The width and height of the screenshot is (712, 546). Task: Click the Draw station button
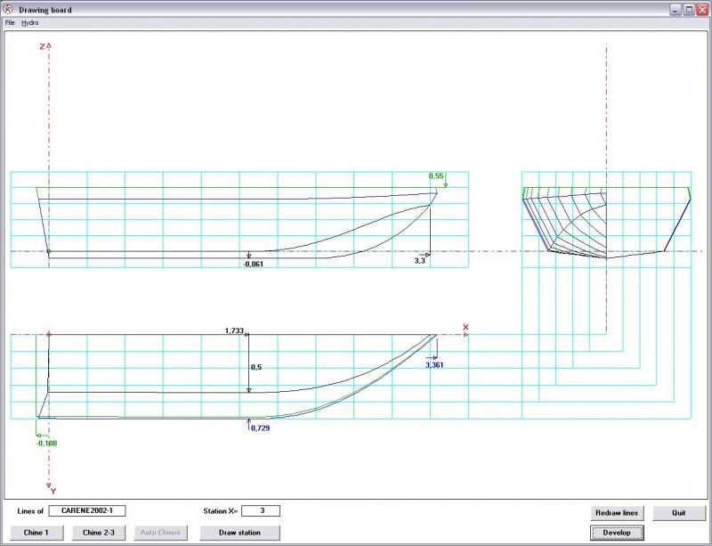tap(239, 533)
